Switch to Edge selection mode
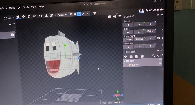195x105 pixels. (83, 14)
